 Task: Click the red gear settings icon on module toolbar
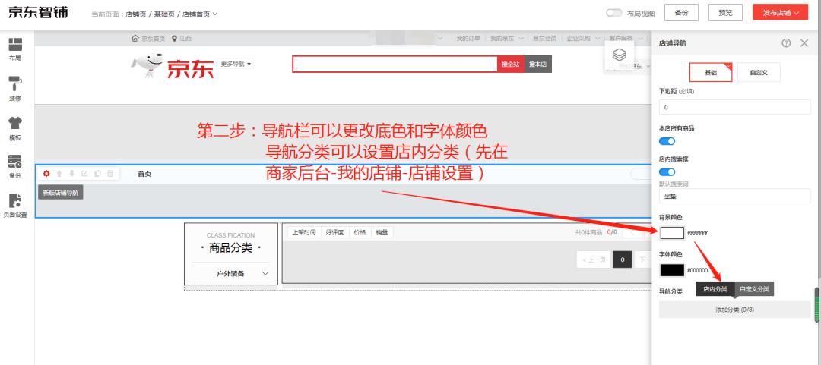click(x=46, y=174)
